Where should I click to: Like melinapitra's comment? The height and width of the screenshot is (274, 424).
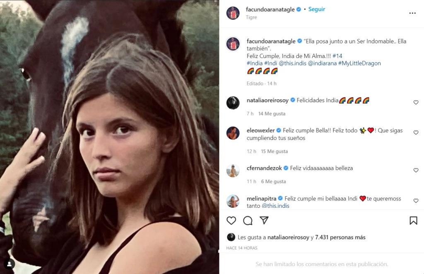pyautogui.click(x=416, y=201)
